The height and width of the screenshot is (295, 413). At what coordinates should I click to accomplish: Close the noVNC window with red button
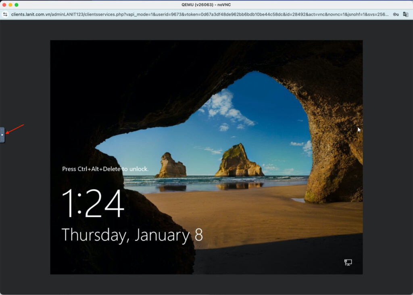click(x=4, y=4)
